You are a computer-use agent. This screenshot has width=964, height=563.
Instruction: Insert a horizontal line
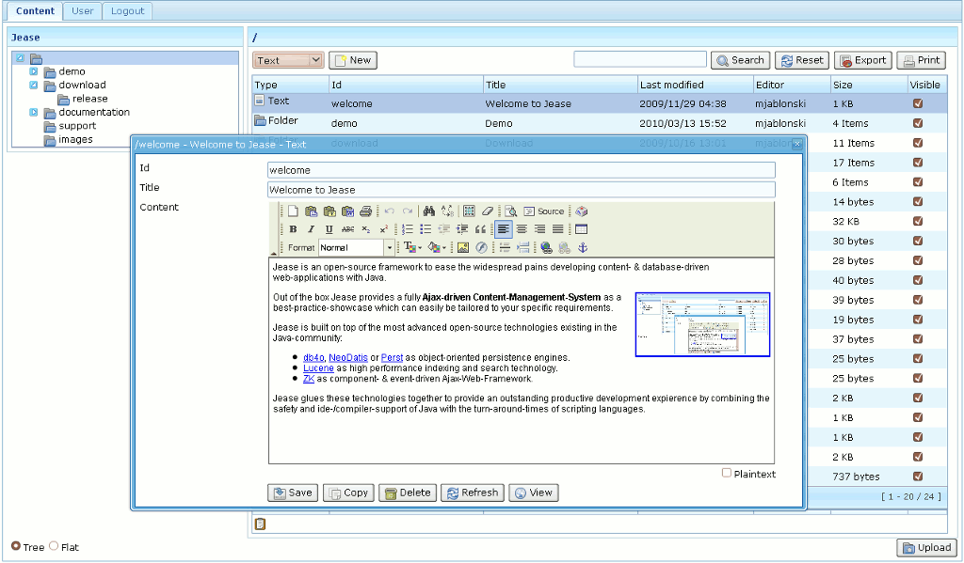[505, 247]
